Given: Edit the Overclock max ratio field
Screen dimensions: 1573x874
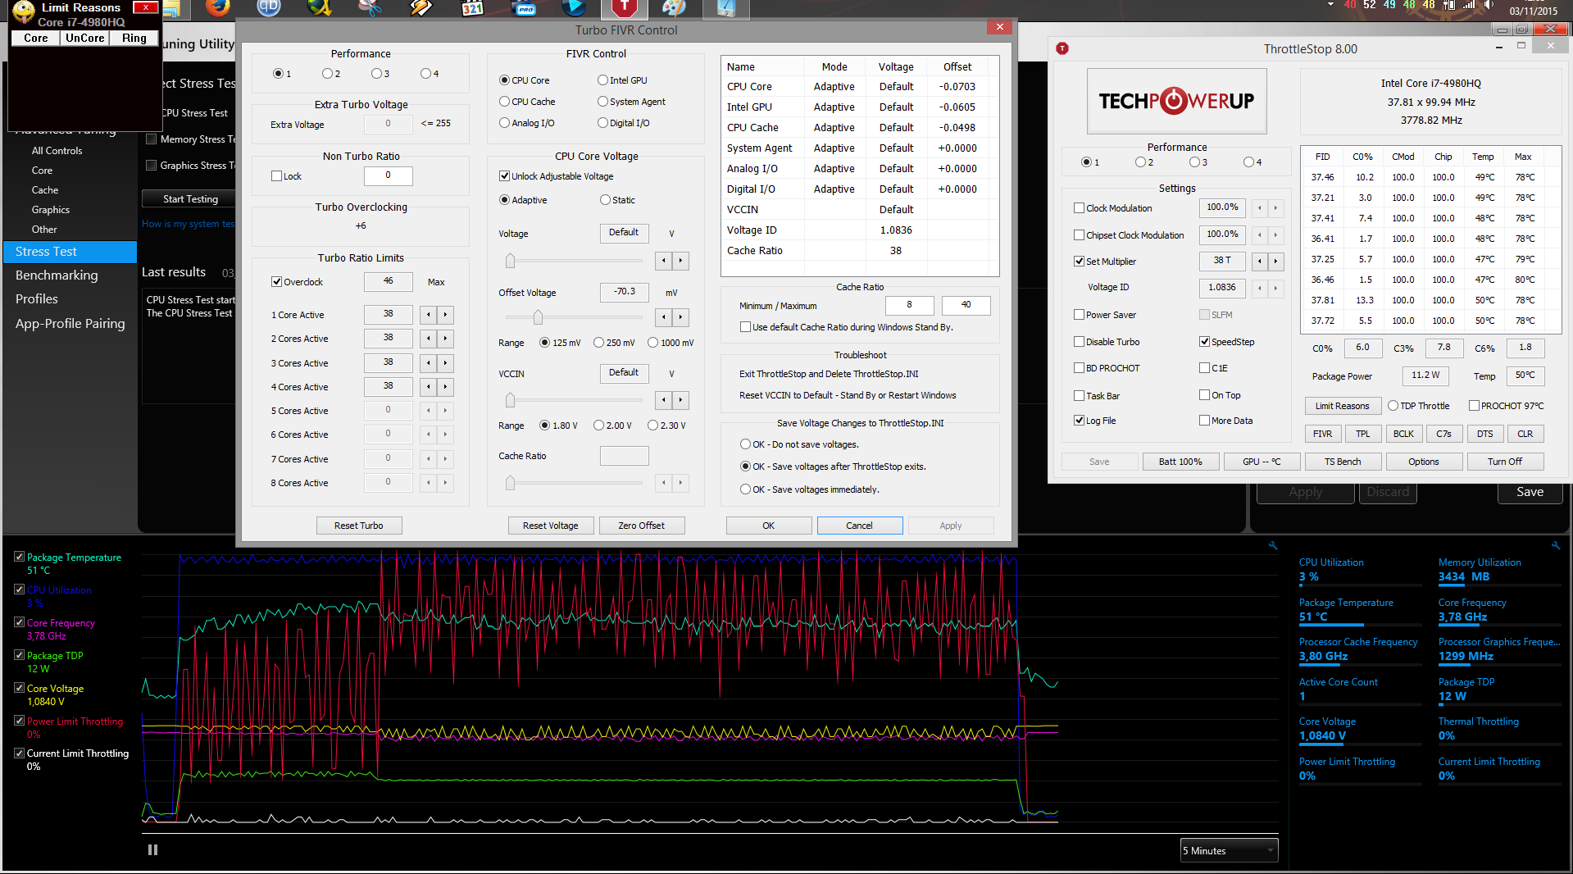Looking at the screenshot, I should [388, 281].
